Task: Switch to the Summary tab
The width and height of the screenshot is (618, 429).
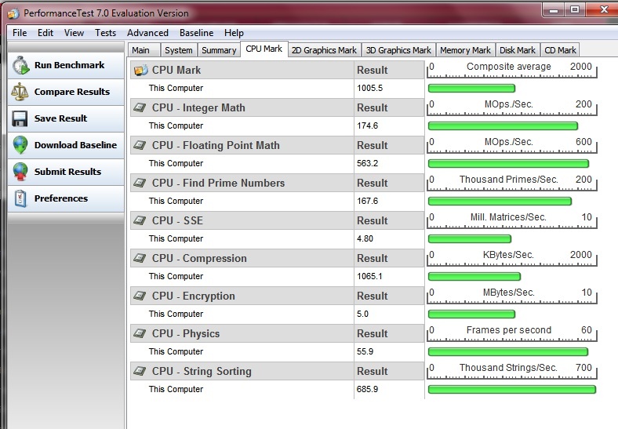Action: 219,50
